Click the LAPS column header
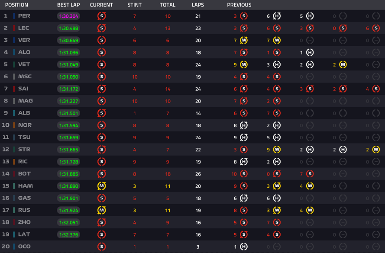This screenshot has height=253, width=385. [198, 5]
